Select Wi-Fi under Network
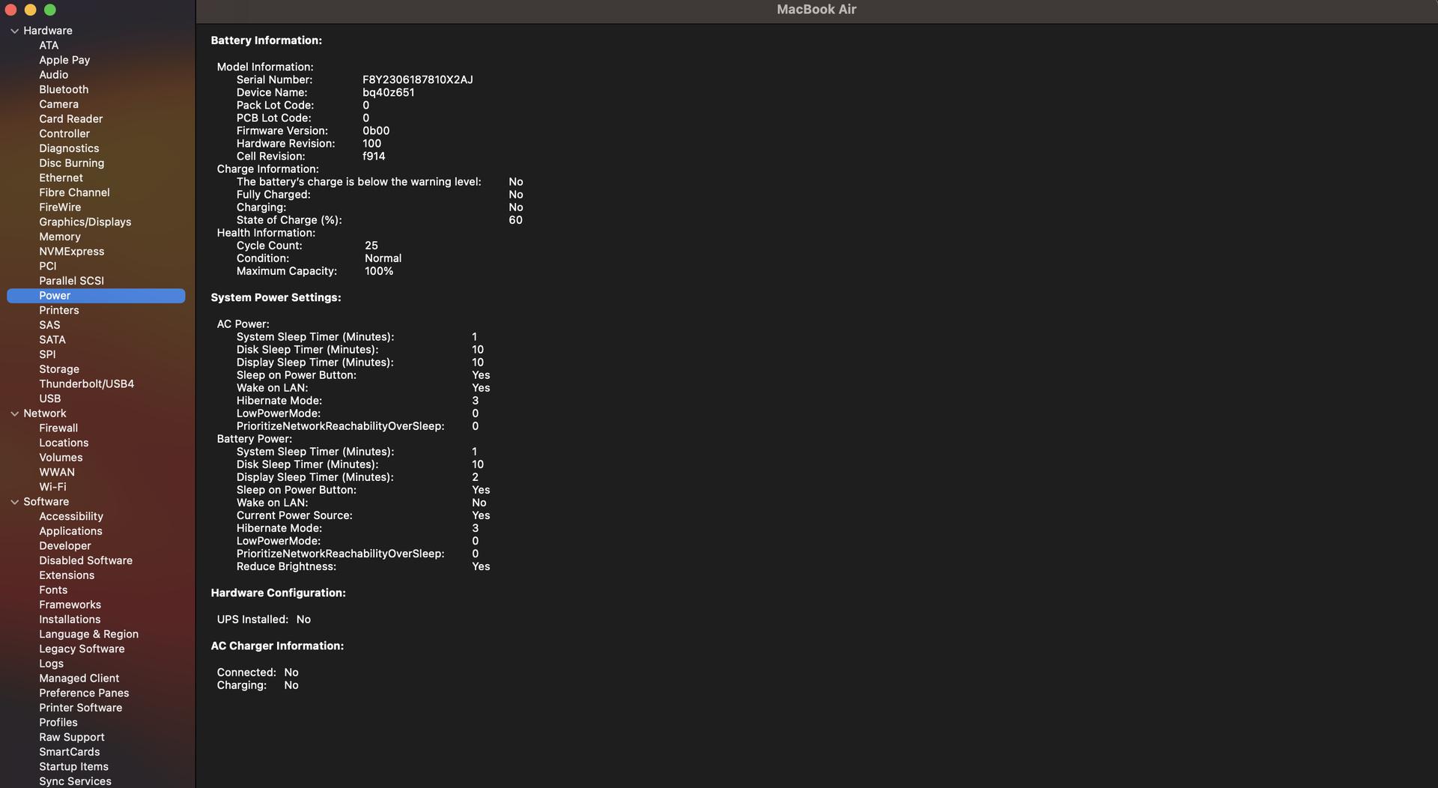Viewport: 1438px width, 788px height. pyautogui.click(x=52, y=487)
